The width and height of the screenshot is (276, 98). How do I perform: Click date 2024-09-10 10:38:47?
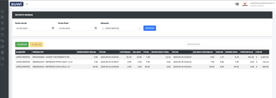click(109, 62)
